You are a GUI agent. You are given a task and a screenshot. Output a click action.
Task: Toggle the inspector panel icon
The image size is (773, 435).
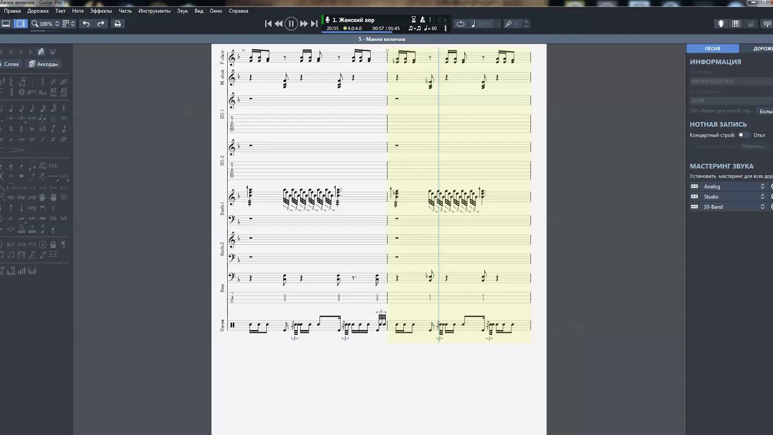(x=21, y=24)
